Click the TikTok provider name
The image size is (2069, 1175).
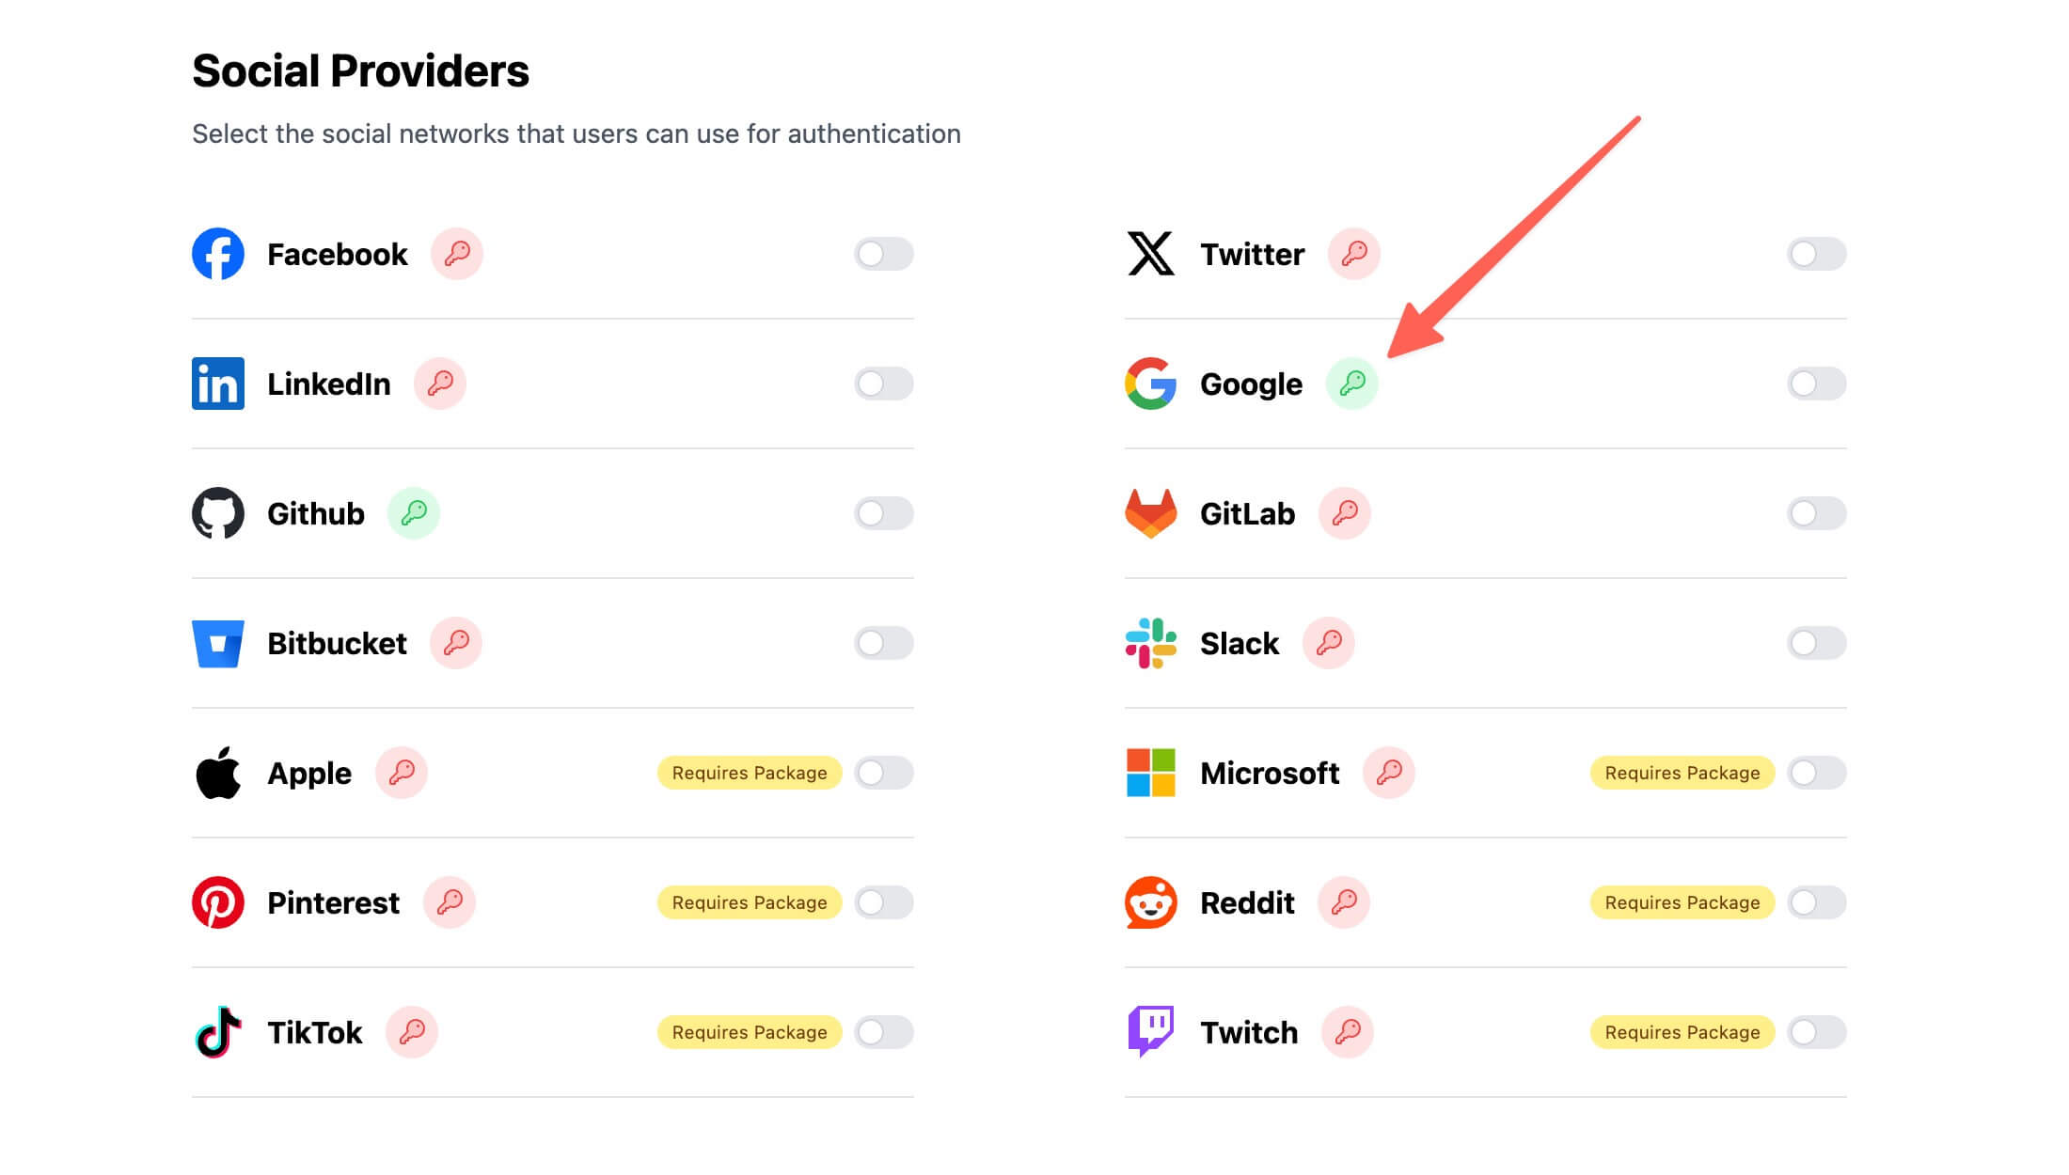click(x=314, y=1032)
